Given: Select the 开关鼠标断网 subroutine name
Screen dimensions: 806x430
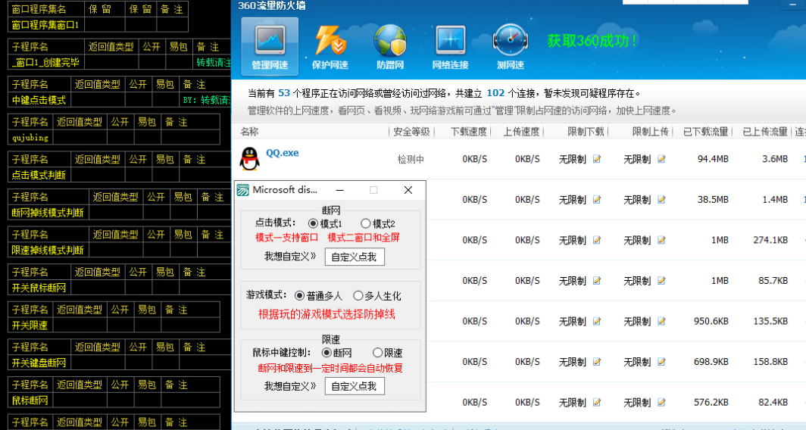Looking at the screenshot, I should click(x=39, y=287).
